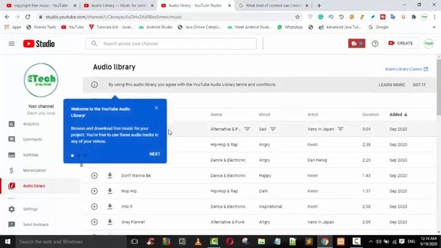
Task: Open the account avatar in Studio header
Action: click(x=429, y=43)
